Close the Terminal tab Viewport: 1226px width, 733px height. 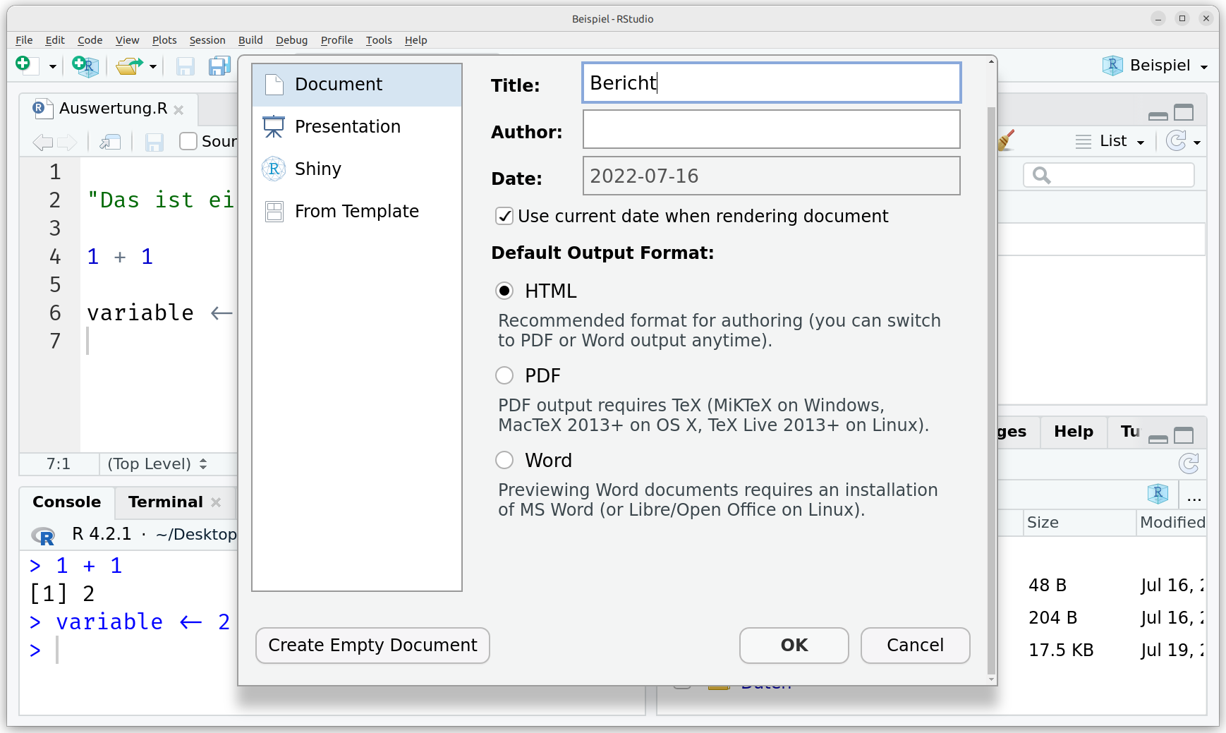(x=216, y=502)
